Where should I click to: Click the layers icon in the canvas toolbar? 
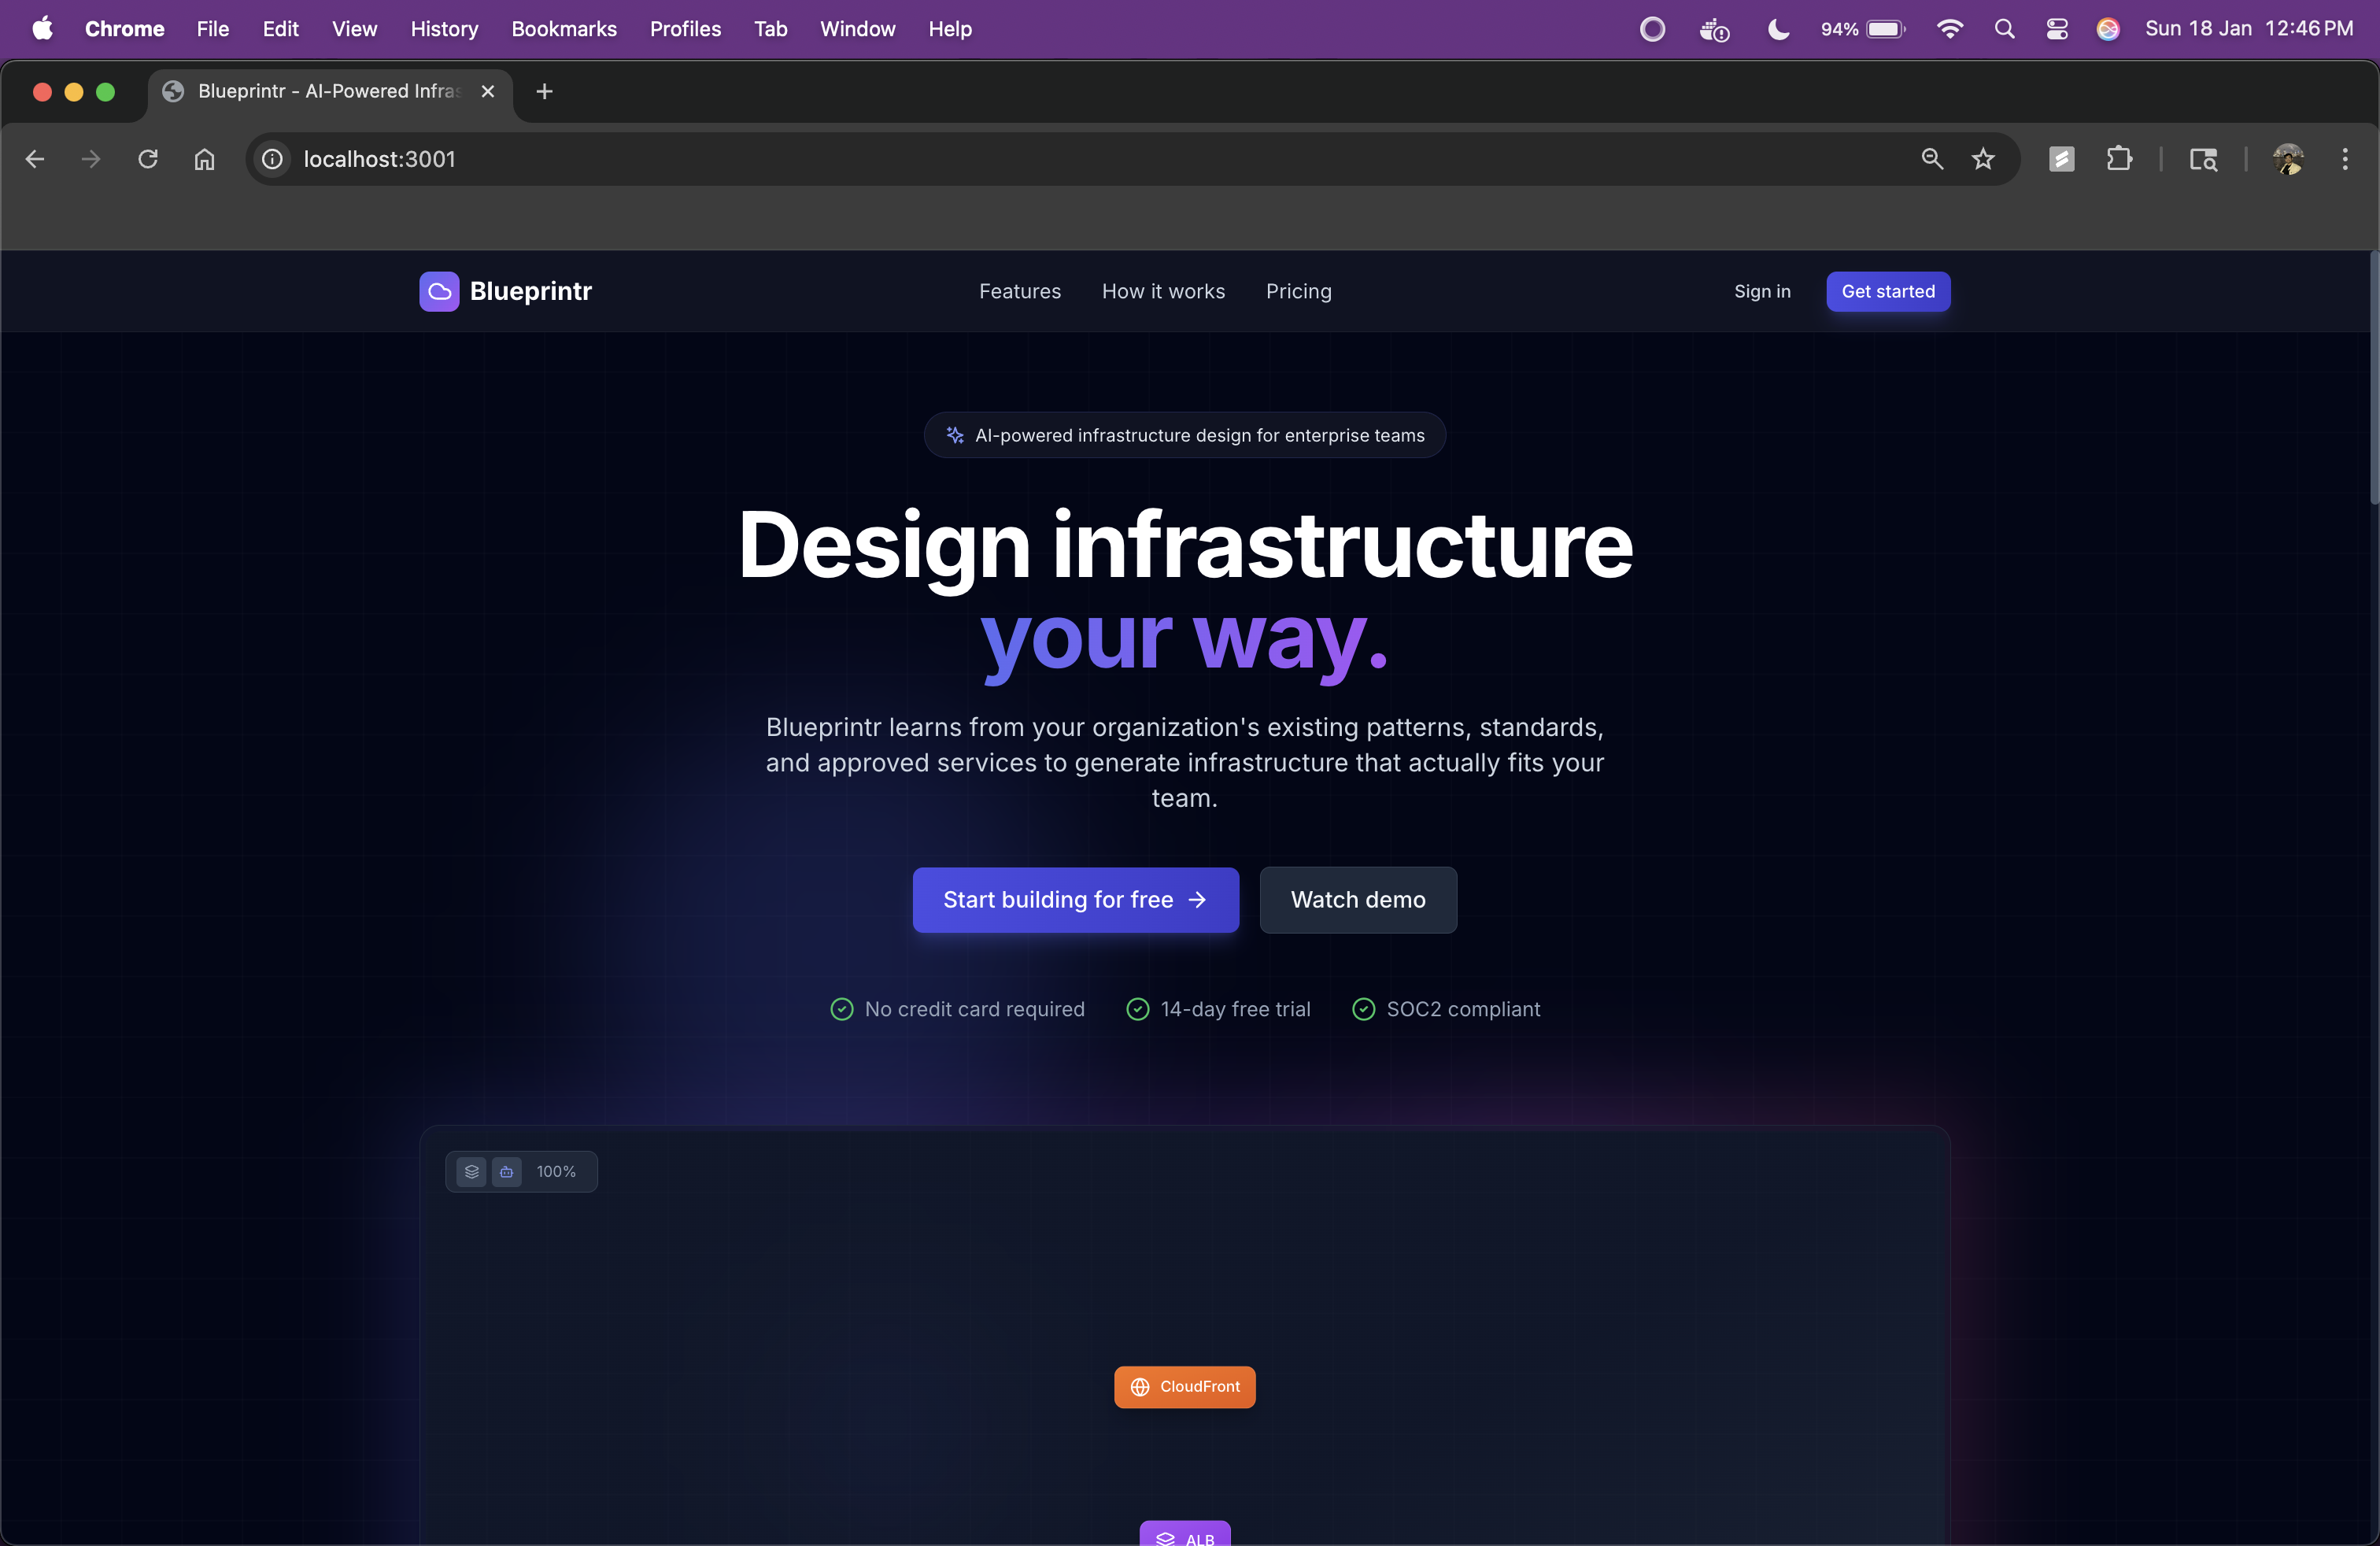tap(472, 1171)
